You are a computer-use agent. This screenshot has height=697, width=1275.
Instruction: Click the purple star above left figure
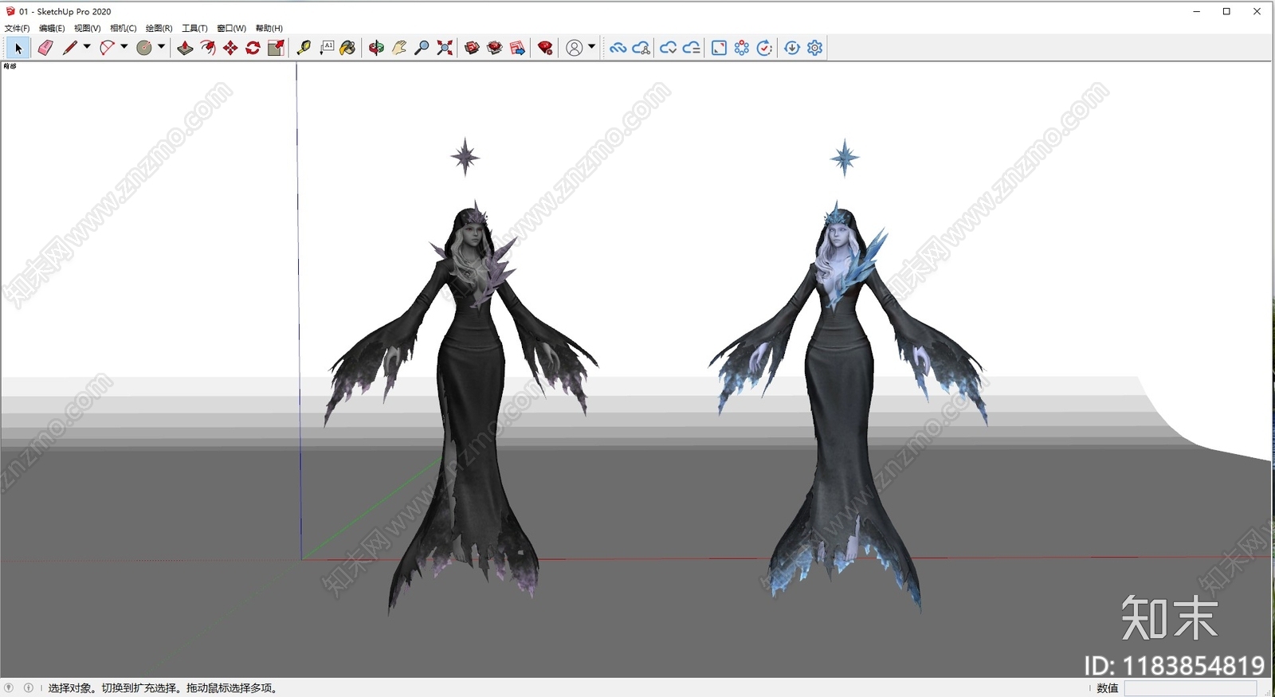[465, 157]
